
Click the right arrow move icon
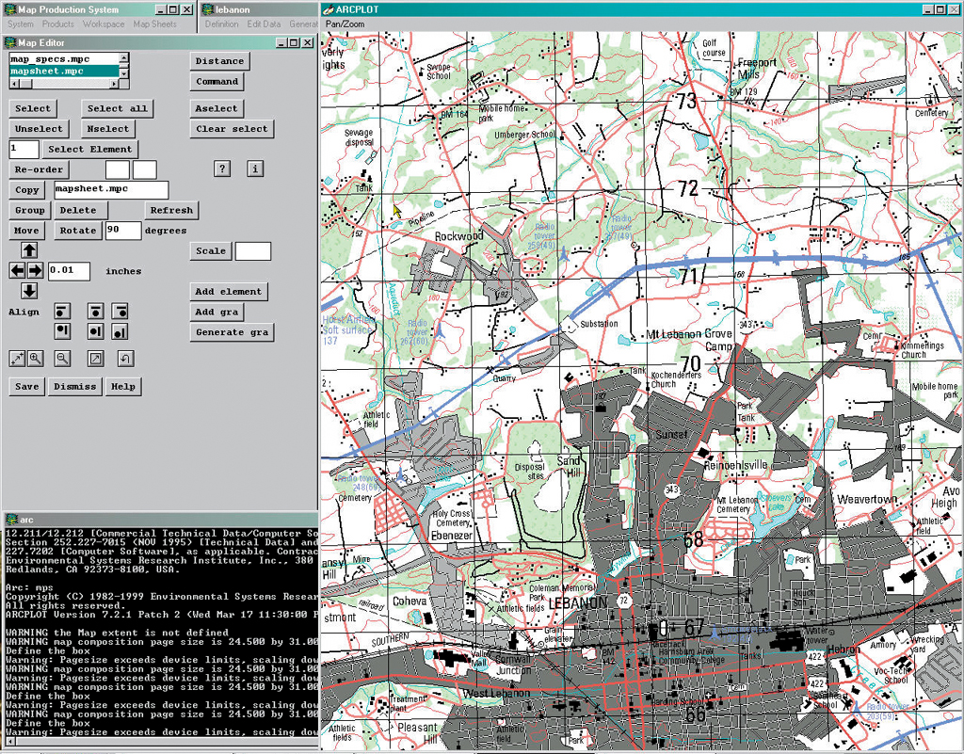pos(36,271)
